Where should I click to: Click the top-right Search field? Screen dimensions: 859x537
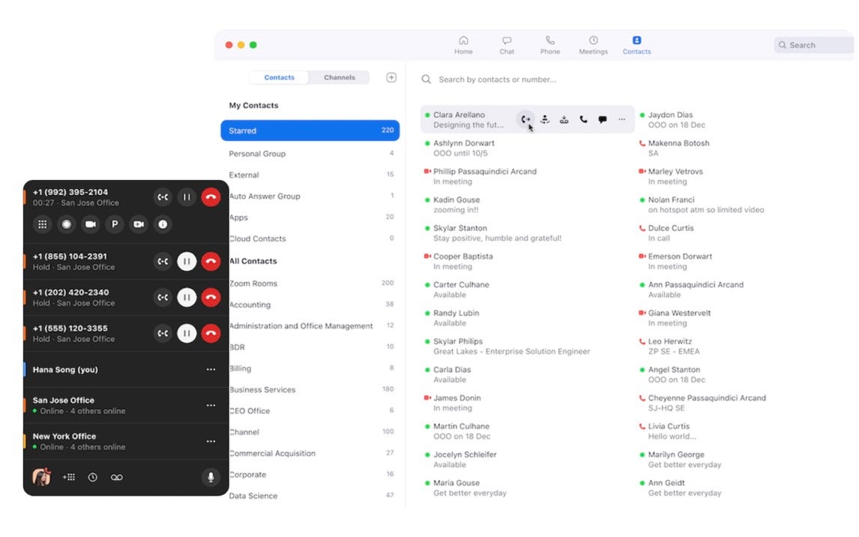(814, 45)
